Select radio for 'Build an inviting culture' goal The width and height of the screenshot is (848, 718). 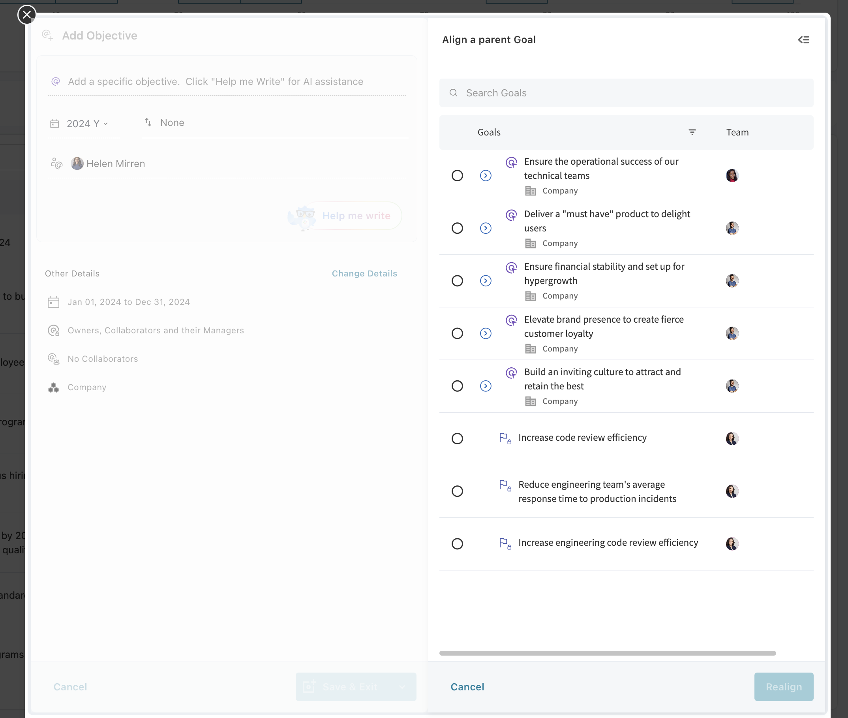coord(457,386)
